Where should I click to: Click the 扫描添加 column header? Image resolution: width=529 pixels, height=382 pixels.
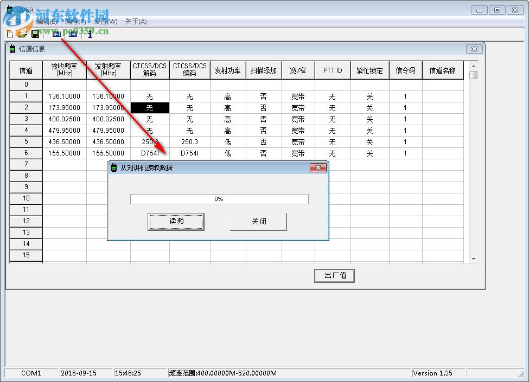click(x=264, y=70)
